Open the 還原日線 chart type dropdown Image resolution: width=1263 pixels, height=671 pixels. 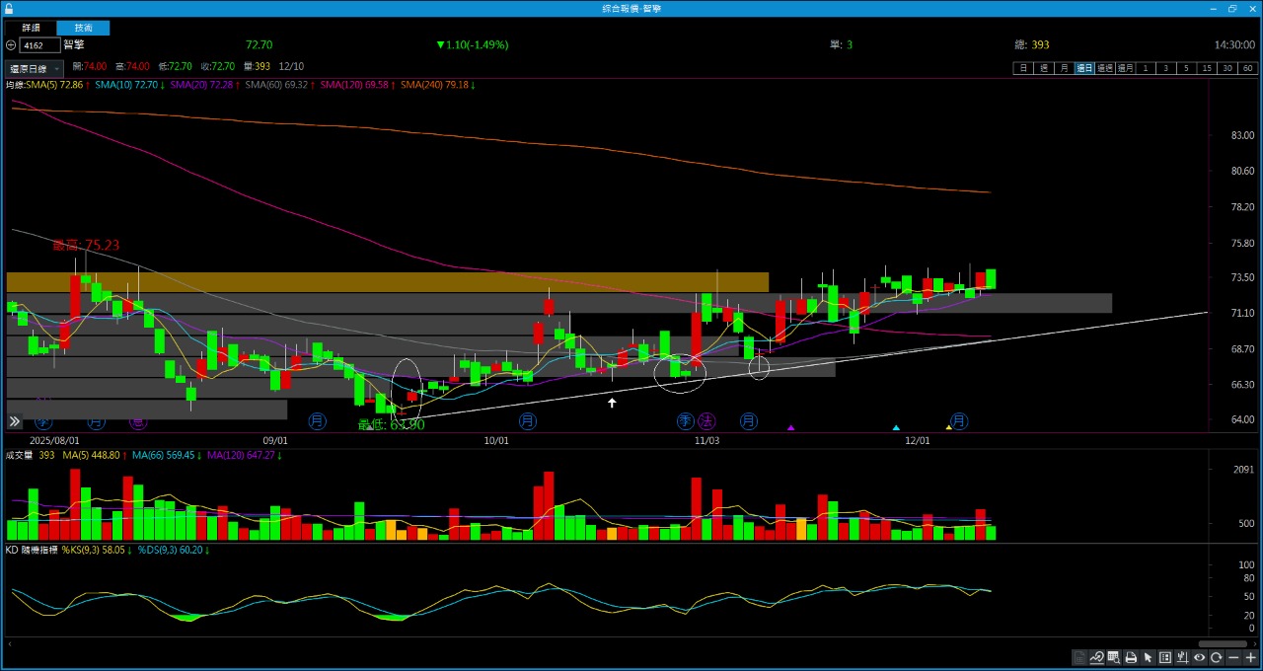pyautogui.click(x=35, y=69)
